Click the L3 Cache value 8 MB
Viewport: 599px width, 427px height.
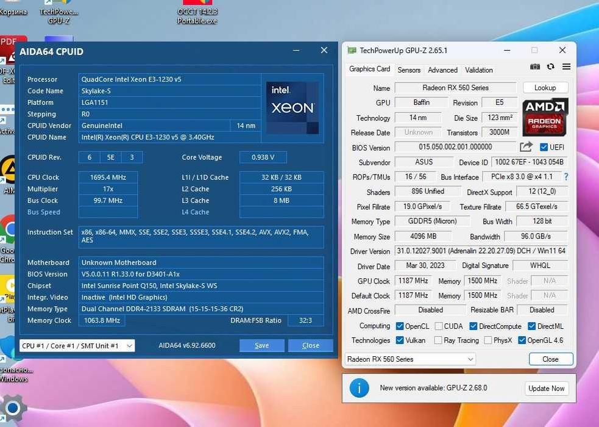coord(282,200)
